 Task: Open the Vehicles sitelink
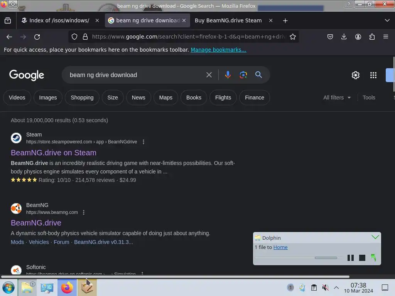click(x=39, y=242)
